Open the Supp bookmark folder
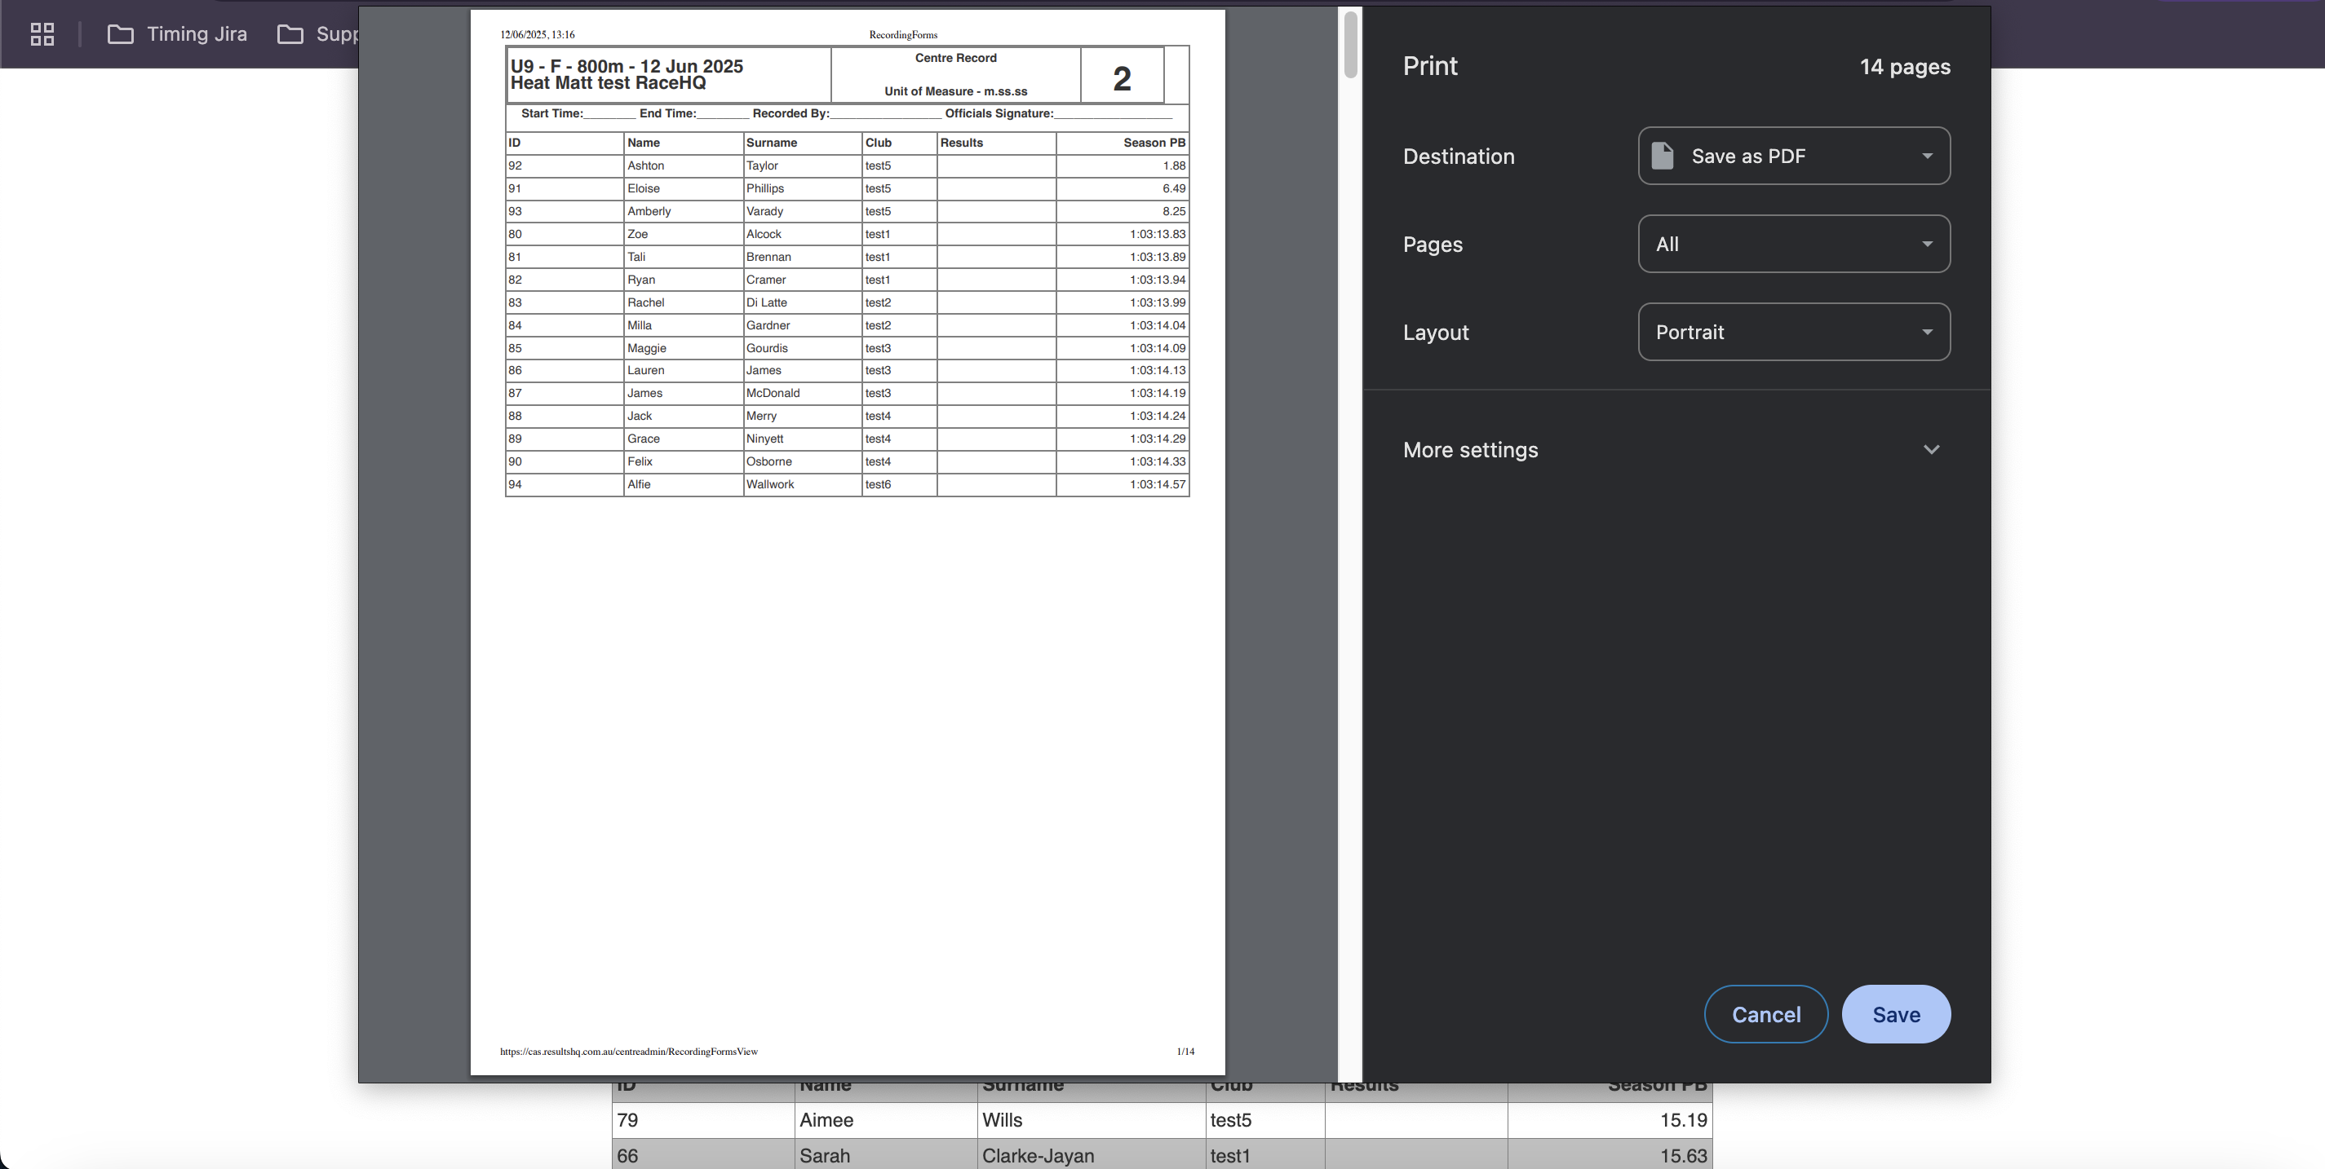The width and height of the screenshot is (2325, 1169). (317, 34)
